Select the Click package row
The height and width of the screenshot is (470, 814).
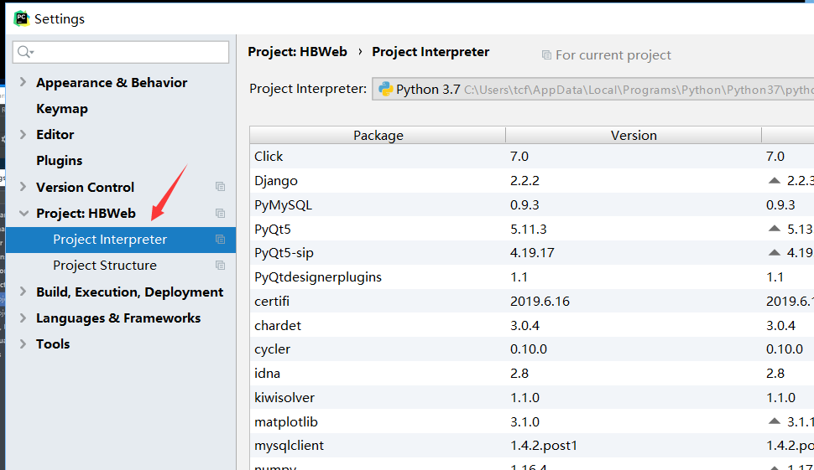click(x=531, y=156)
